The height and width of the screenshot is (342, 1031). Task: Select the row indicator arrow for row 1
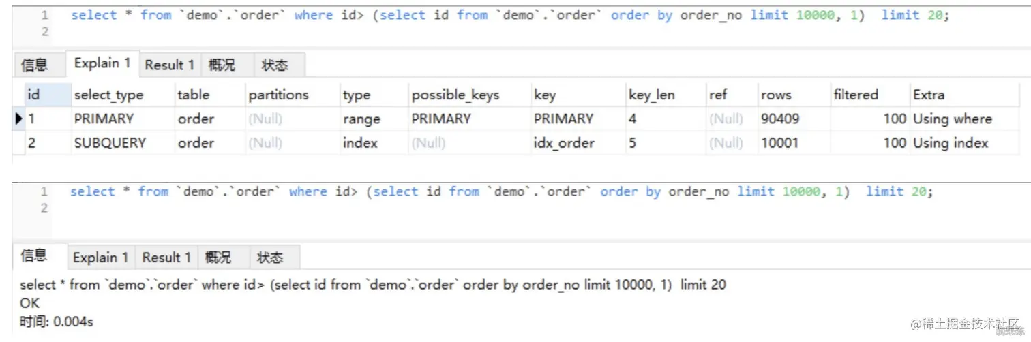19,119
